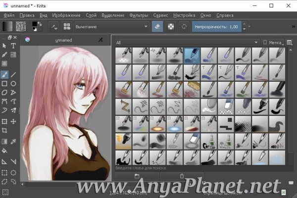This screenshot has width=297, height=198.
Task: Open the Файл menu
Action: [x=9, y=15]
